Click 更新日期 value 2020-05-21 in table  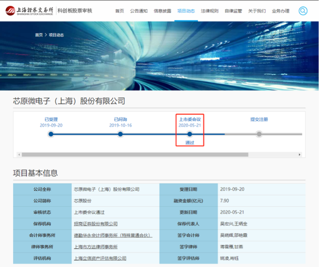[232, 212]
